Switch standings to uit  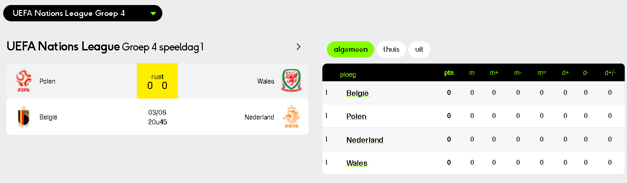pyautogui.click(x=419, y=49)
